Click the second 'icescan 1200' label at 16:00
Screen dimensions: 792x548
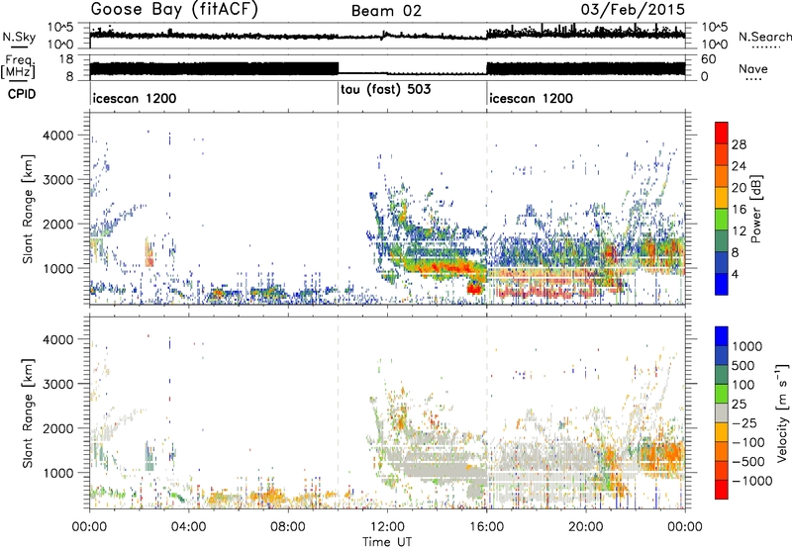point(531,98)
